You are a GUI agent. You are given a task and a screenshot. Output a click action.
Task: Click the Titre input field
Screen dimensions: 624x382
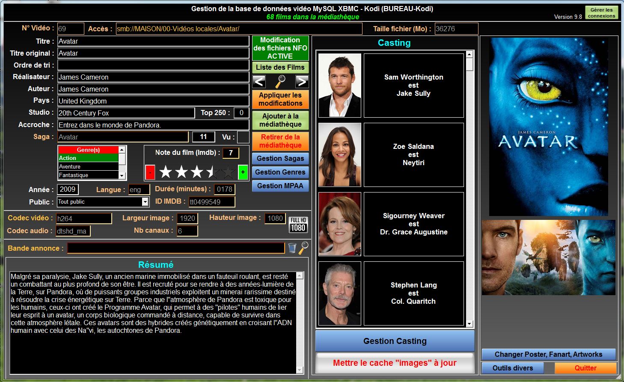tap(153, 41)
